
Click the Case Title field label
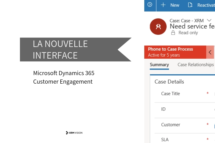[x=170, y=94]
